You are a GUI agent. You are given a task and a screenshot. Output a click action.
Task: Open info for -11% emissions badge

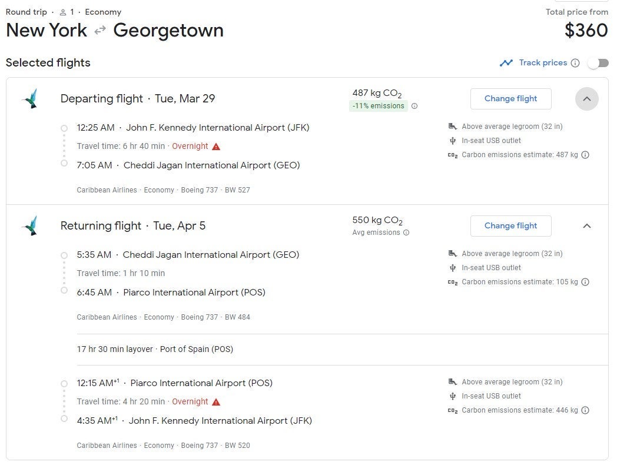pyautogui.click(x=414, y=107)
